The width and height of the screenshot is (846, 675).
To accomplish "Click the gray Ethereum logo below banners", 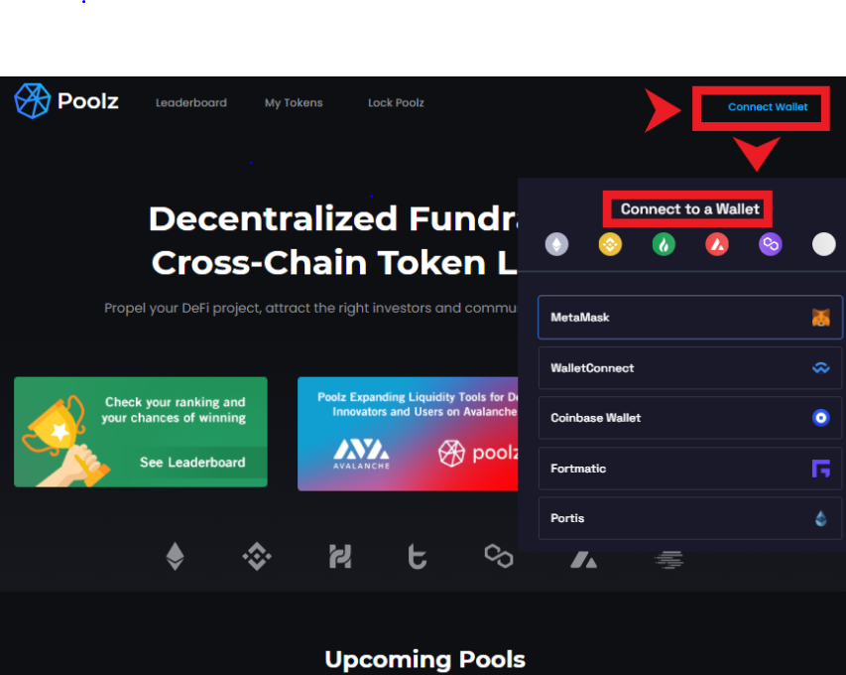I will tap(175, 556).
